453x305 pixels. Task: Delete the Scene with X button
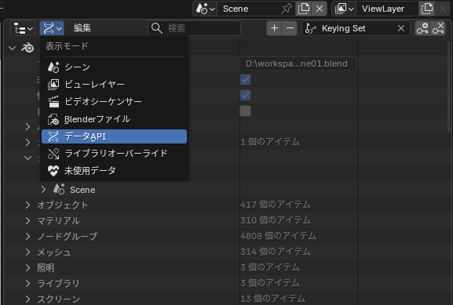point(320,9)
